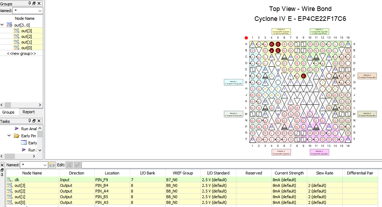Collapse the Early Pin folder in Tasks
This screenshot has height=207, width=382.
click(9, 136)
